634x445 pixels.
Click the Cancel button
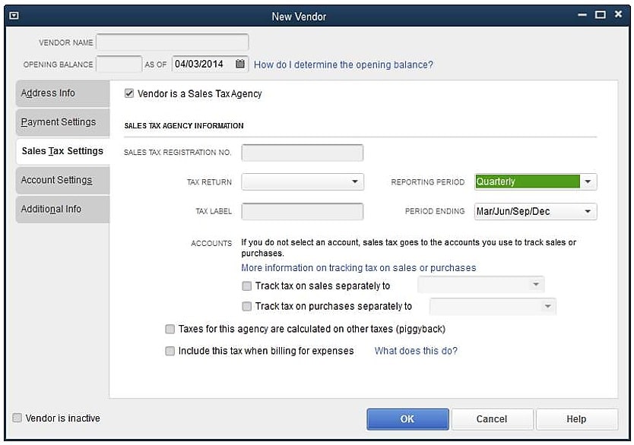492,418
